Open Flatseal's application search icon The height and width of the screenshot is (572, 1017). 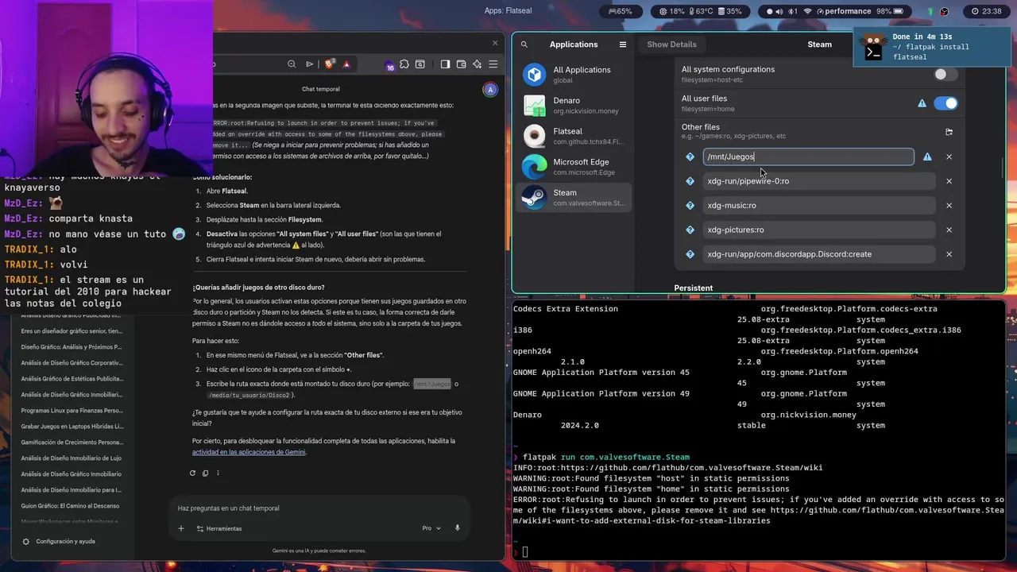pos(524,44)
